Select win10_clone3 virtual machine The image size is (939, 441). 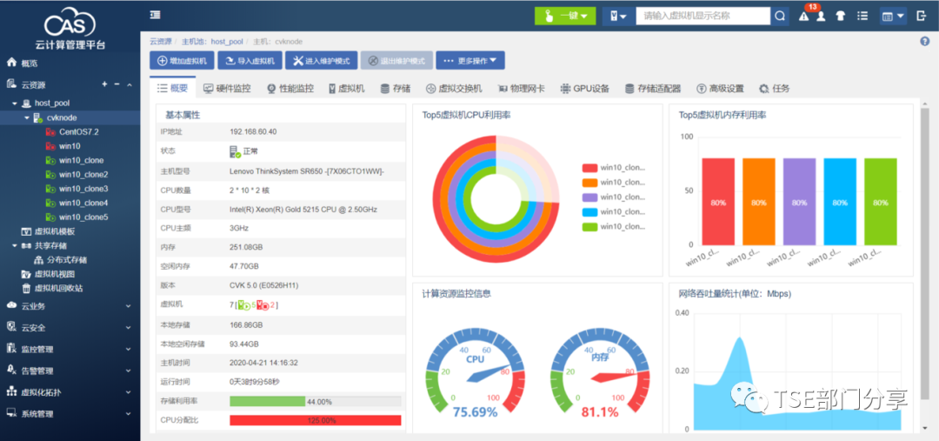[83, 189]
